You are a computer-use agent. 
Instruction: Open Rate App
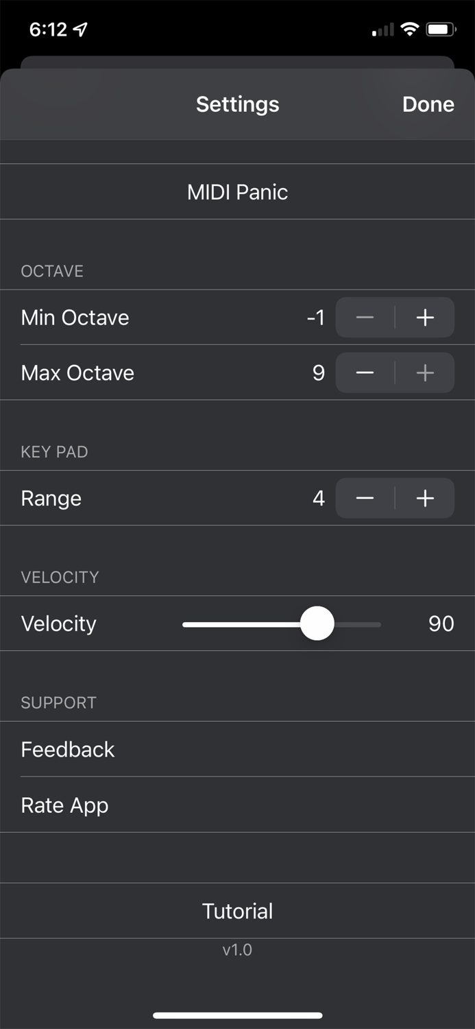click(64, 805)
